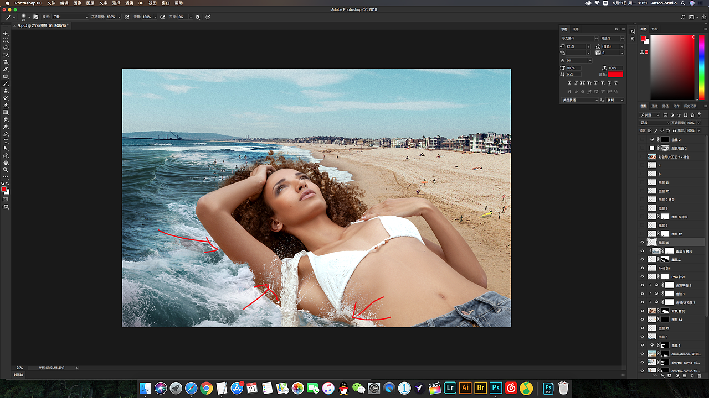Image resolution: width=709 pixels, height=398 pixels.
Task: Select the Zoom tool in the toolbox
Action: coord(6,170)
